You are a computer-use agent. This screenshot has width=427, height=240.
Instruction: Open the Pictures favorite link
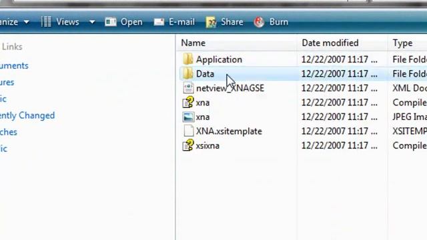click(7, 83)
